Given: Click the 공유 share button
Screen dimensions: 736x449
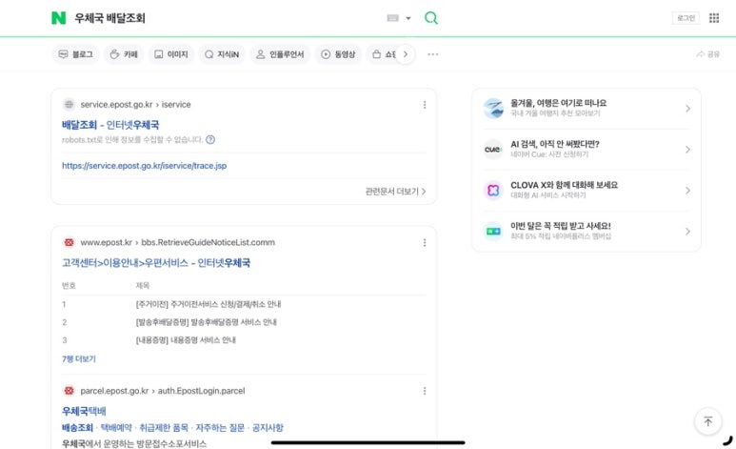Looking at the screenshot, I should pos(707,54).
